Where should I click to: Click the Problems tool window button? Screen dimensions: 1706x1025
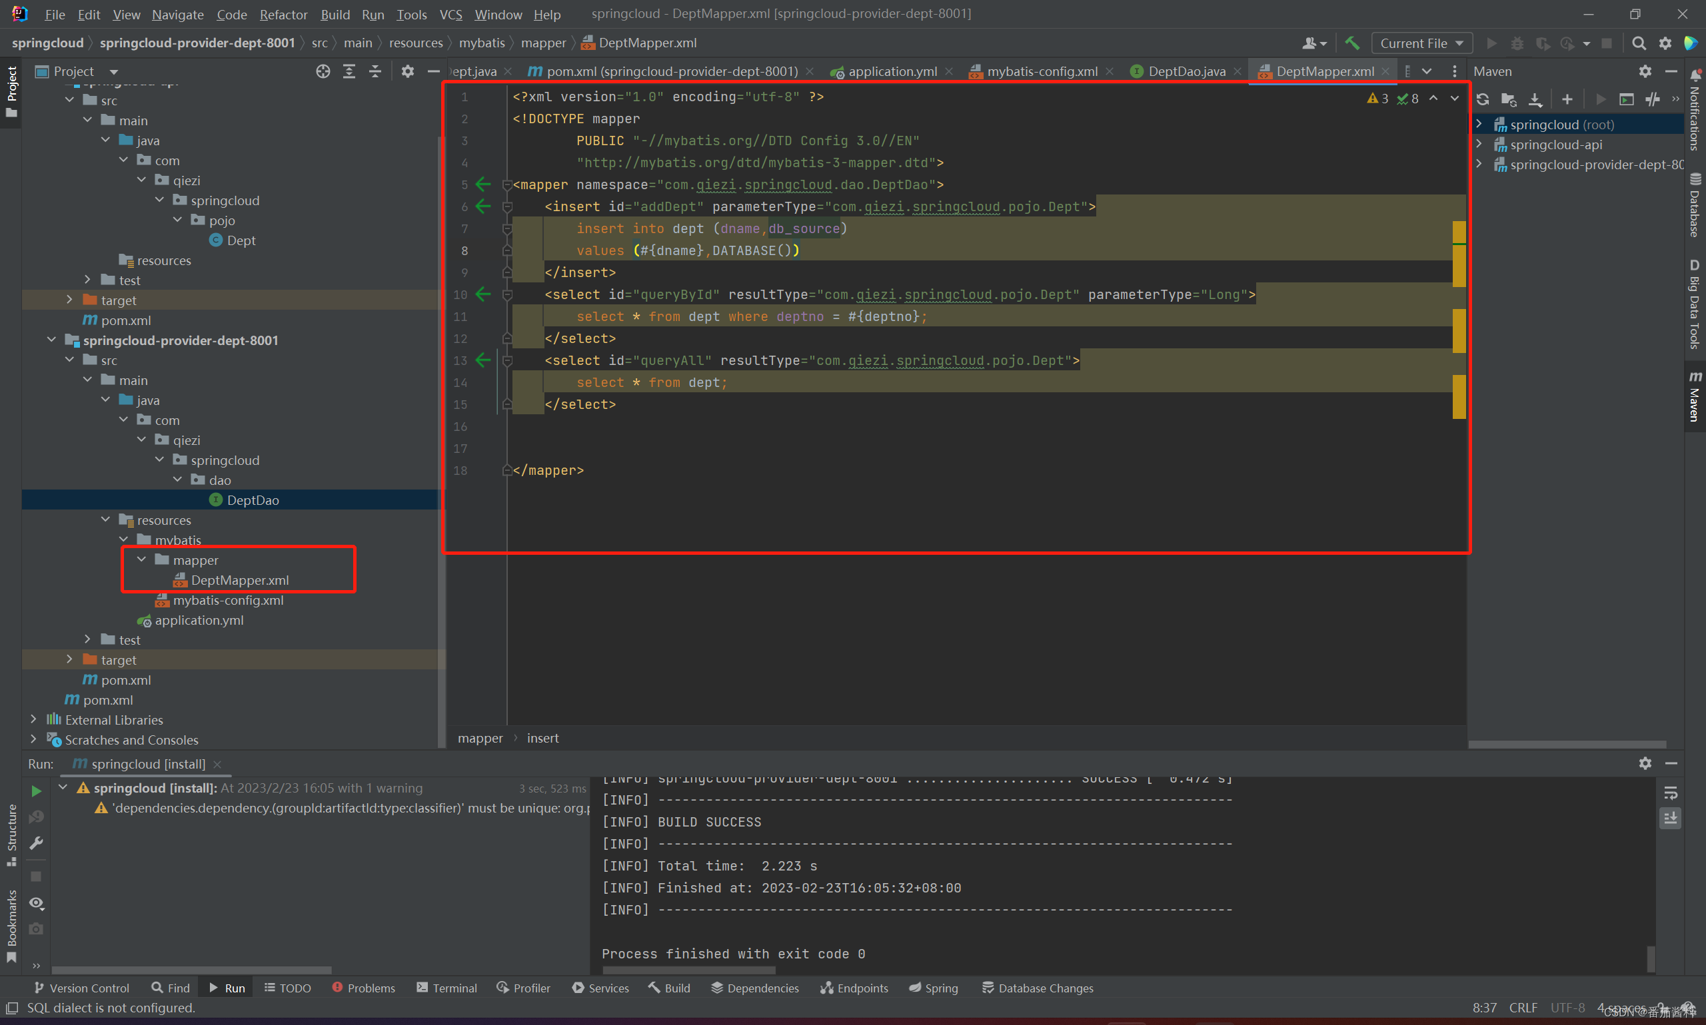coord(363,988)
